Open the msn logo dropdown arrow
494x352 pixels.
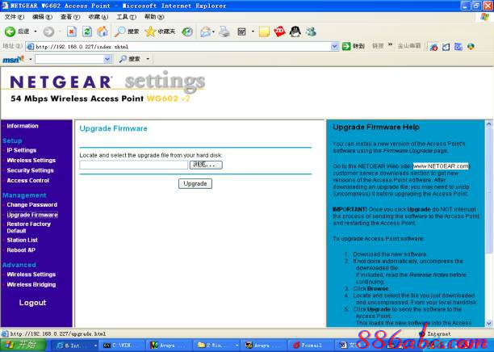click(x=31, y=59)
